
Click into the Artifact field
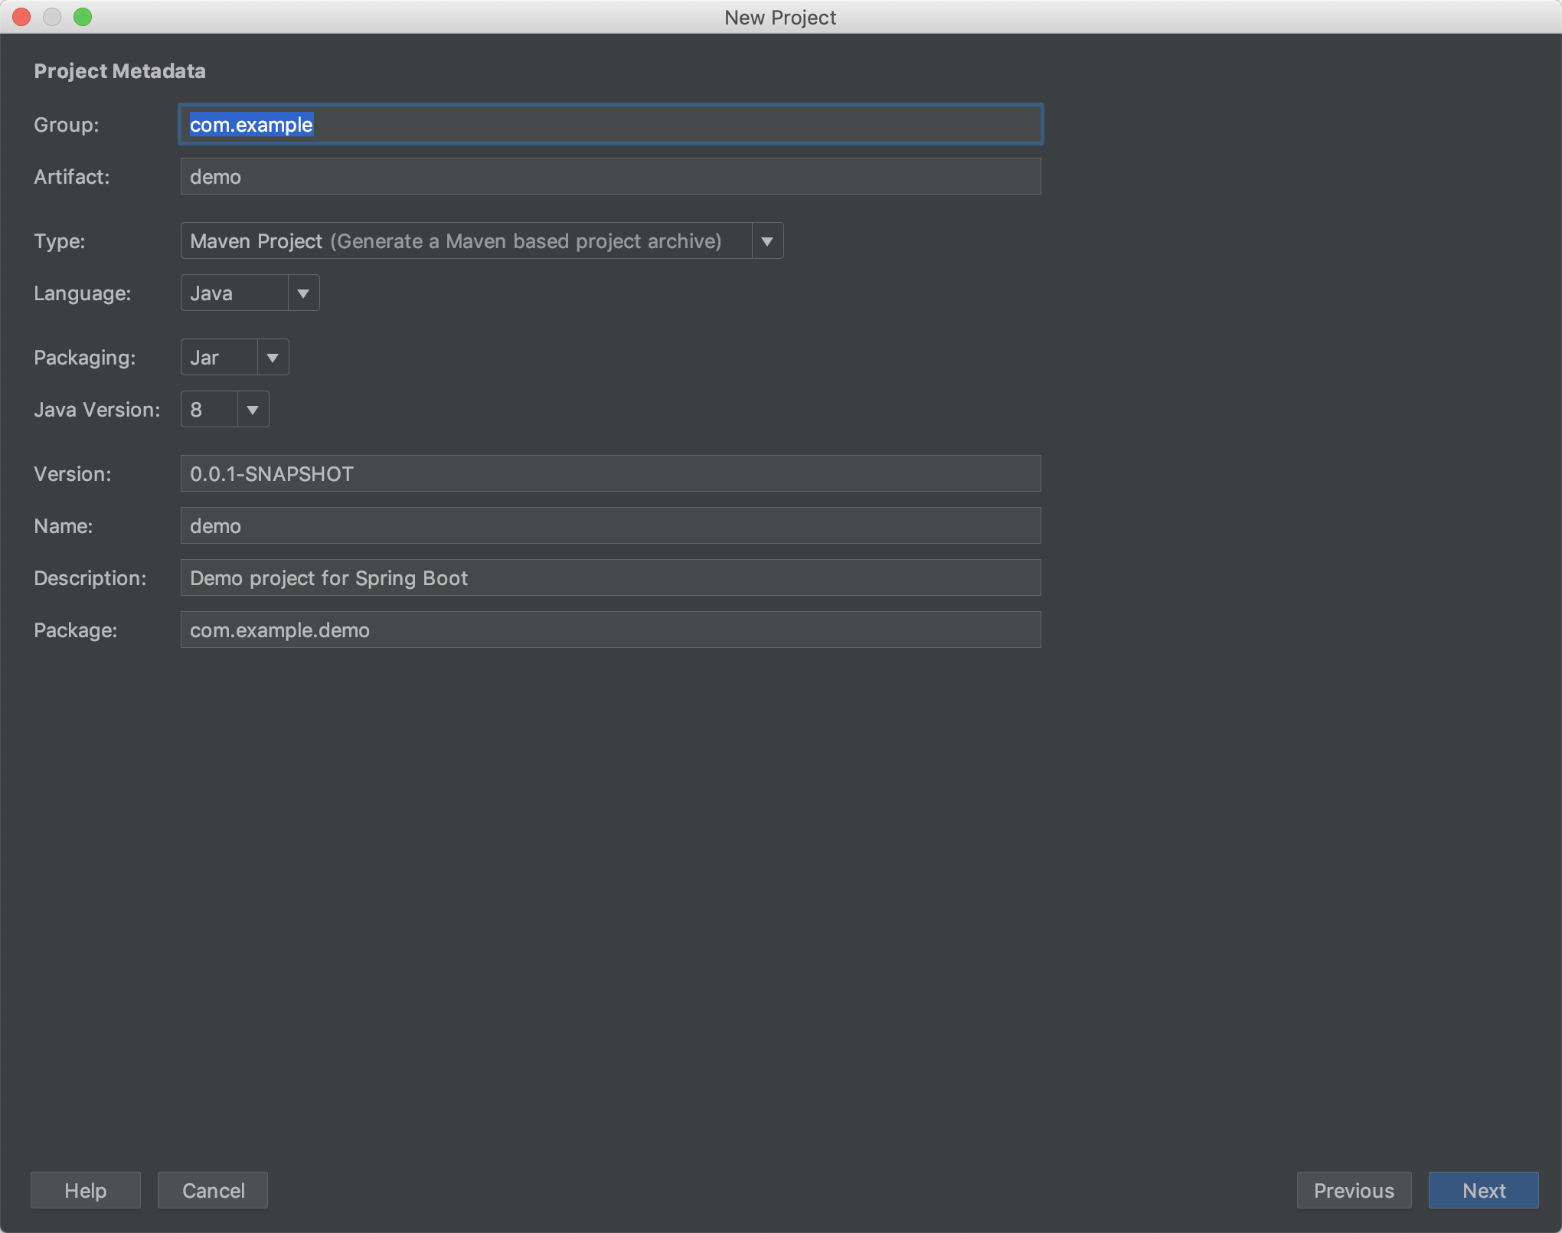click(610, 177)
